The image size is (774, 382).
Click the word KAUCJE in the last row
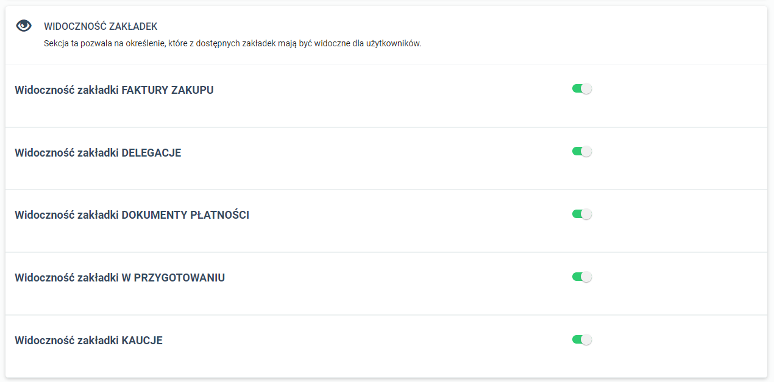pos(142,341)
